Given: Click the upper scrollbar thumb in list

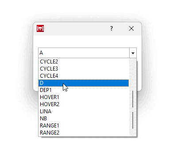Looking at the screenshot, I should [x=133, y=99].
